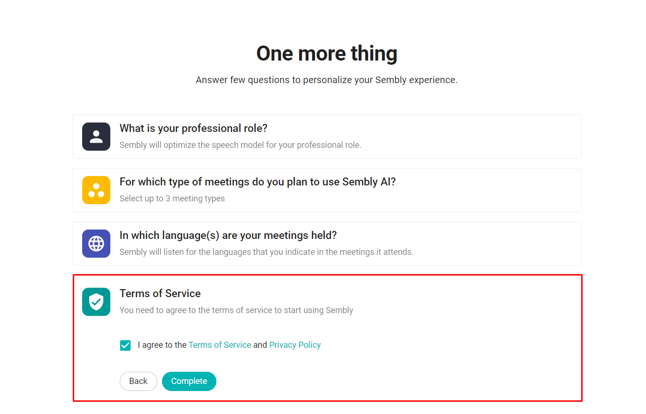
Task: Click the 'What is your professional role?' heading
Action: [193, 129]
